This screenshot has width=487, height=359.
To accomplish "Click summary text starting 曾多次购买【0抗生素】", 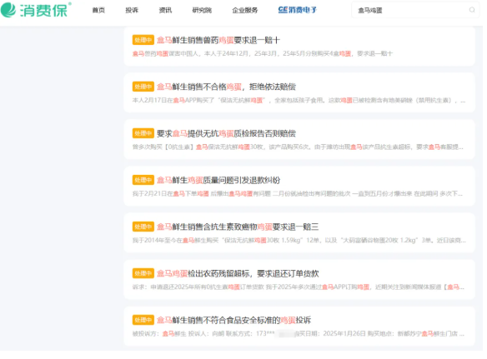I will [298, 147].
